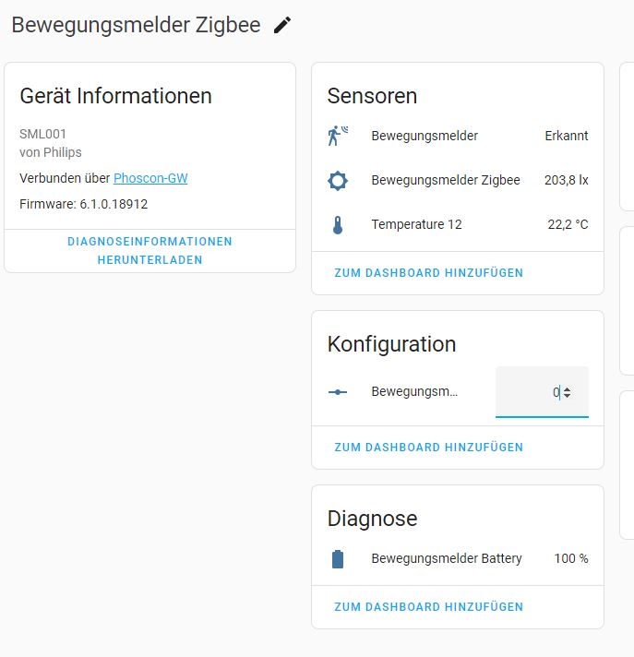Click the motion sensor walking-person icon
Viewport: 634px width, 657px height.
338,136
